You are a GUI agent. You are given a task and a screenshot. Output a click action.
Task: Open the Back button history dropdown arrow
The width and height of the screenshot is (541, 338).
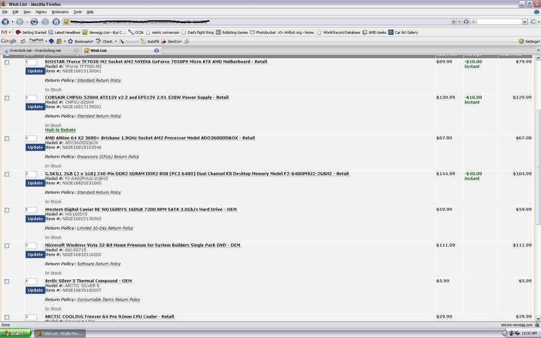click(x=13, y=22)
